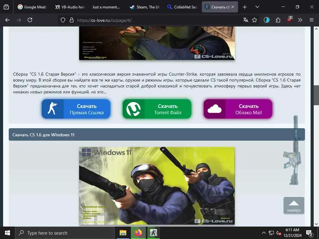Screen dimensions: 319x239
Task: Bookmark this page with the star
Action: click(x=255, y=20)
